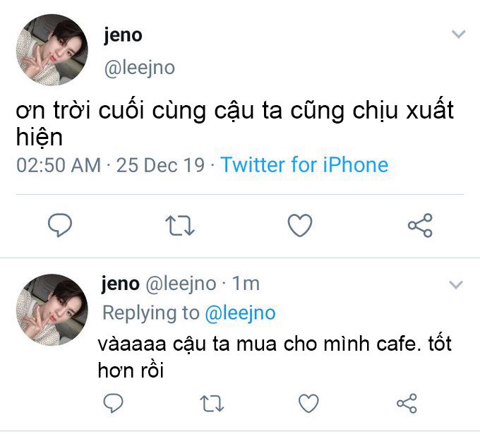This screenshot has height=434, width=480.
Task: Open the '1m' timestamp on the reply
Action: point(246,284)
